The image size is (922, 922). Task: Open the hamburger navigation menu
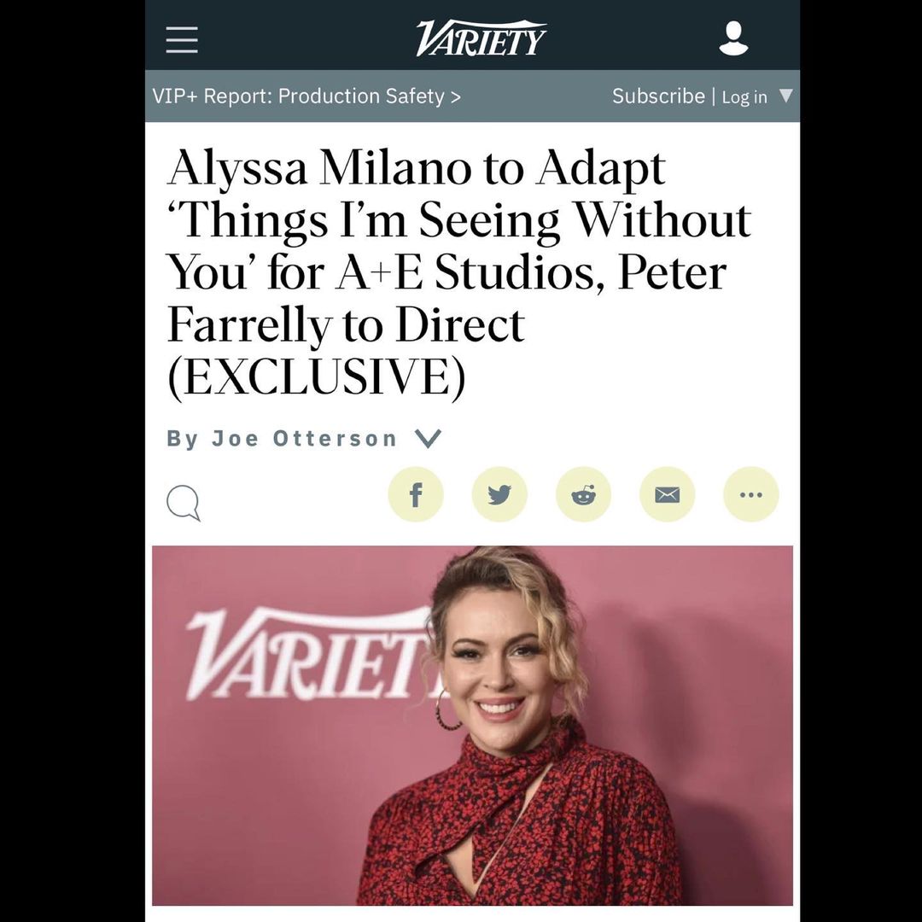coord(182,39)
